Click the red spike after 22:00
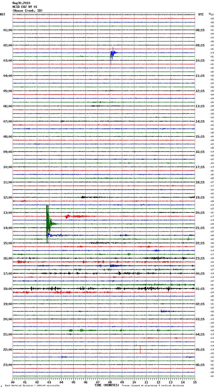Image resolution: width=215 pixels, height=389 pixels. [140, 349]
